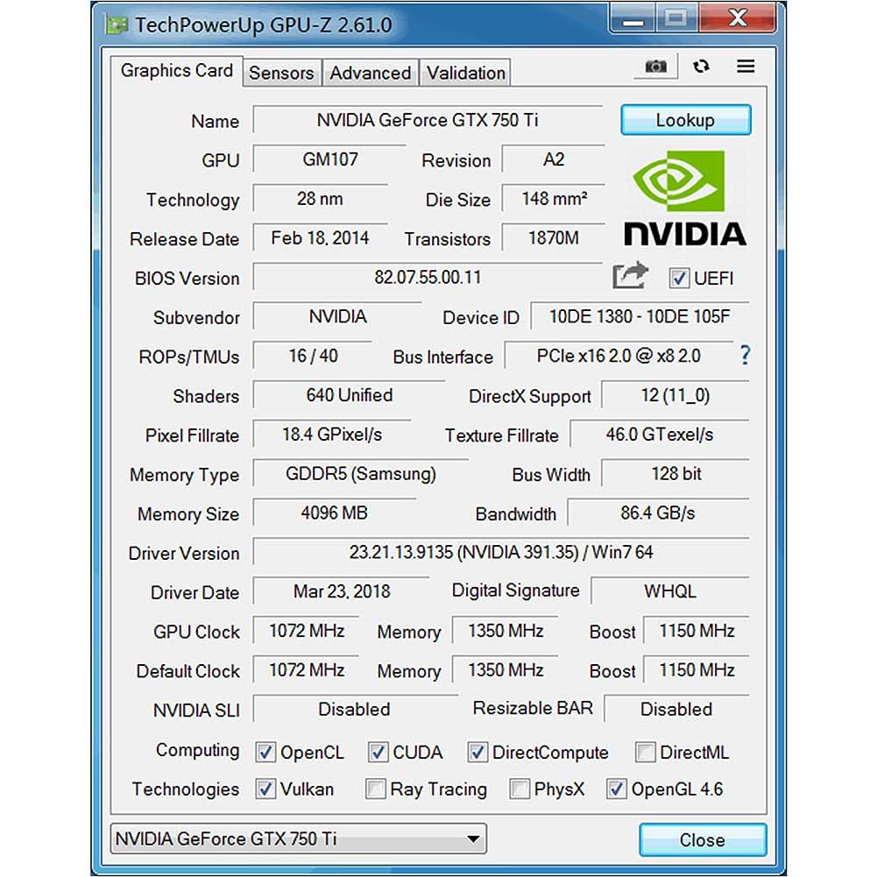Click the Texture Fillrate 46.0 GTexel/s
The image size is (877, 877).
[x=660, y=434]
